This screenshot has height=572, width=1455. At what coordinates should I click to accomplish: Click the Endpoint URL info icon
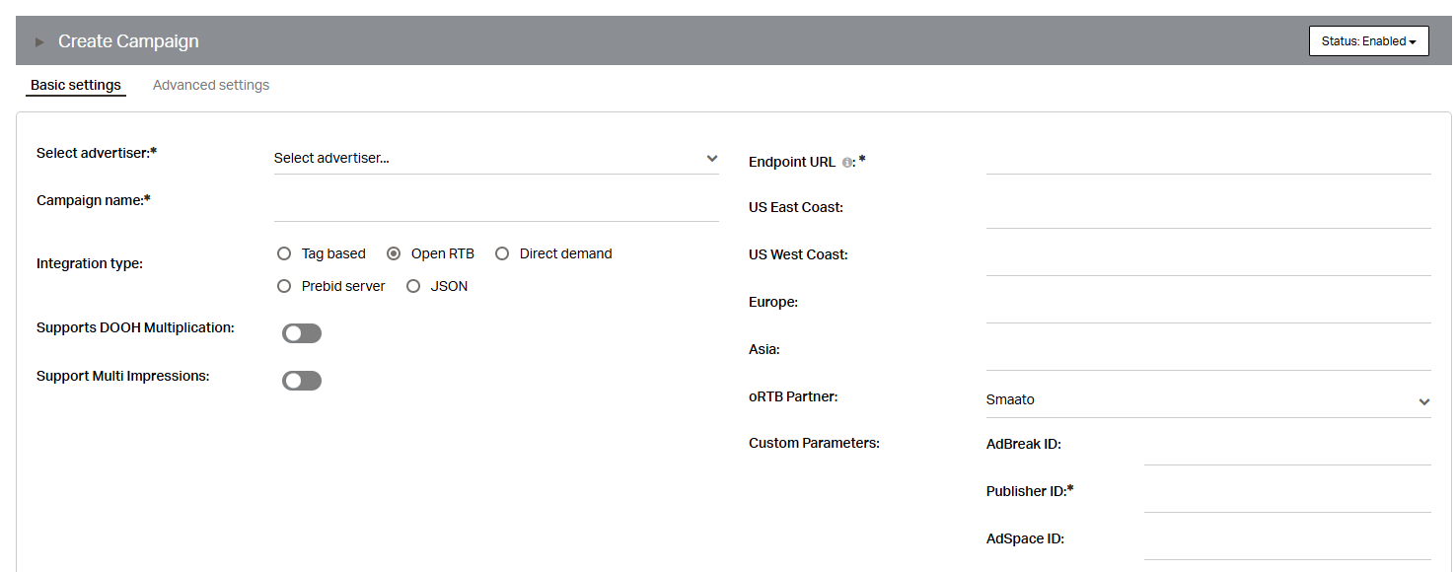[847, 163]
